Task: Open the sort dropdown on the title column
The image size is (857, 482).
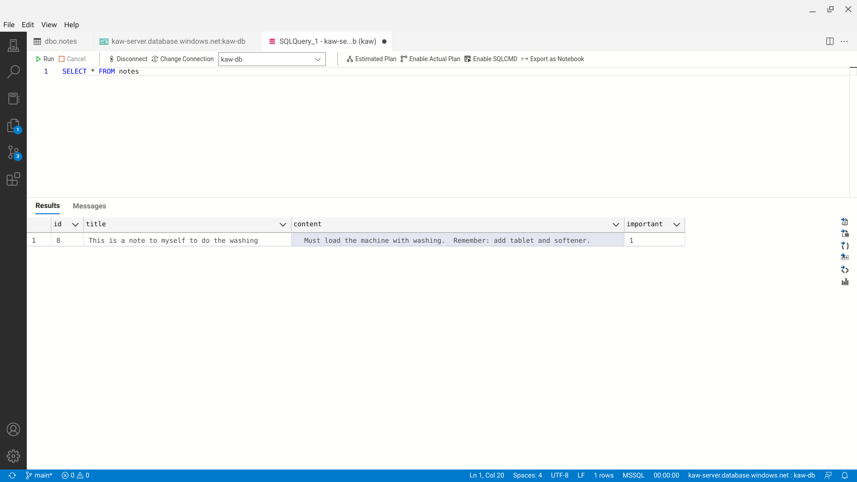Action: point(283,224)
